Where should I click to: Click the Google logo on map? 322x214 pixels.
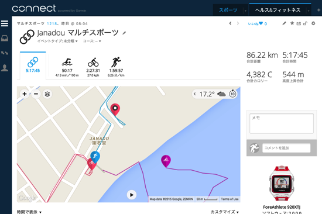[28, 198]
